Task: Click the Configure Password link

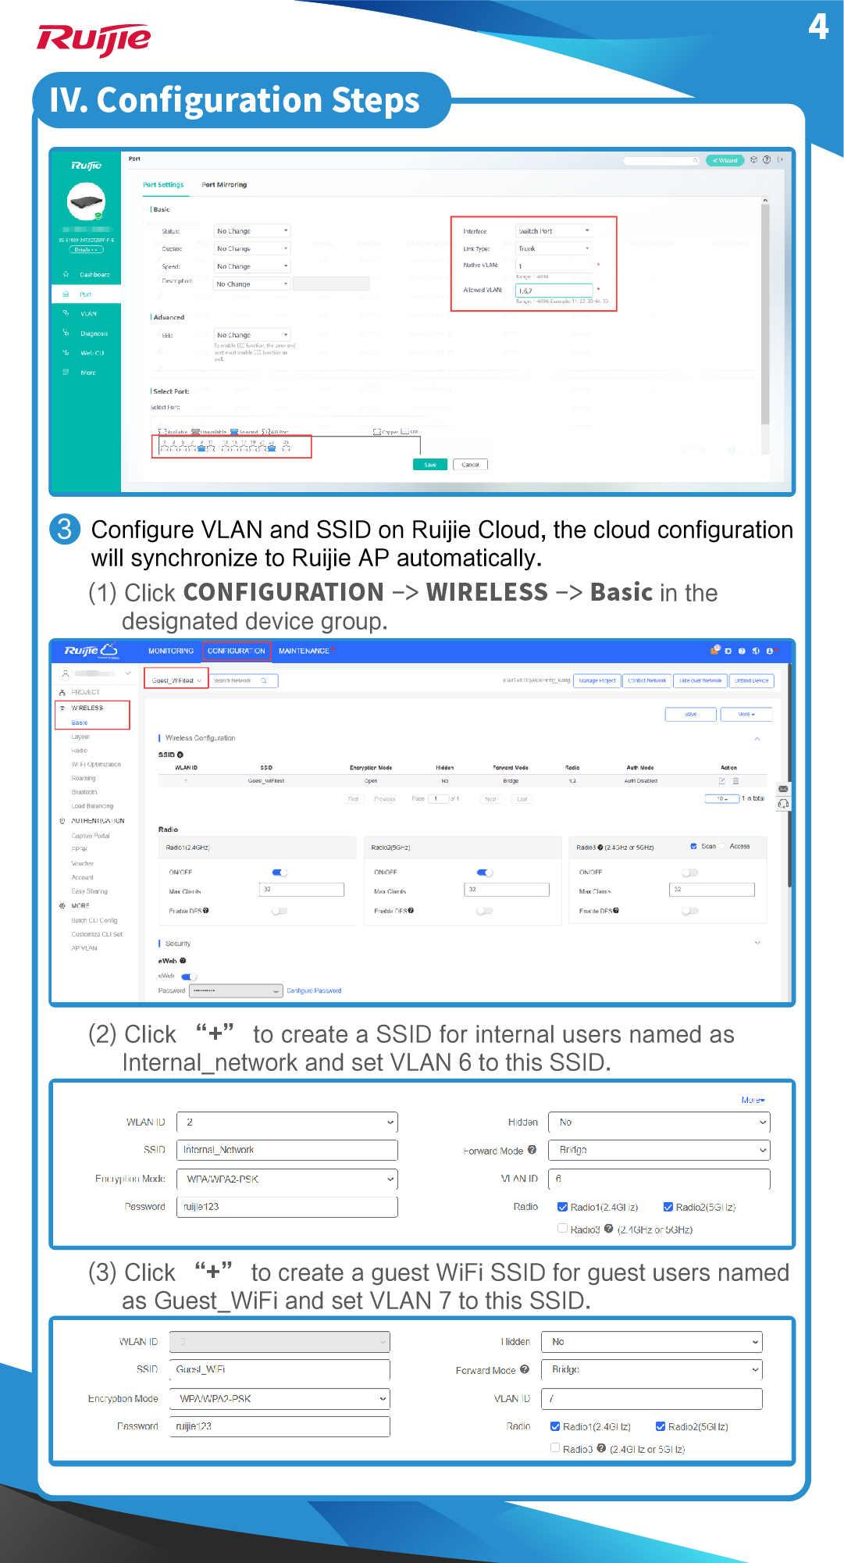Action: [x=314, y=991]
